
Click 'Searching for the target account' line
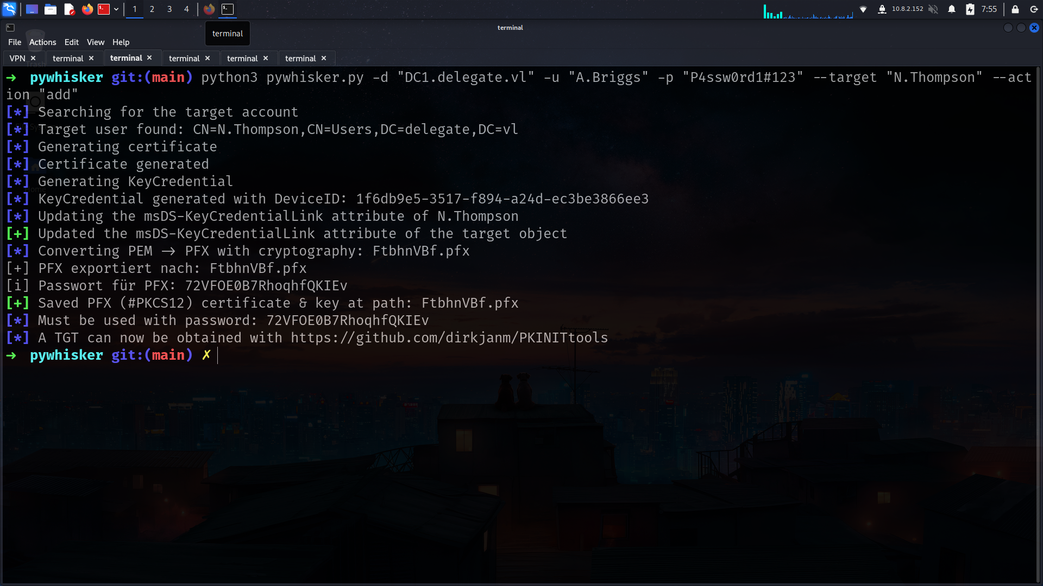click(x=152, y=112)
